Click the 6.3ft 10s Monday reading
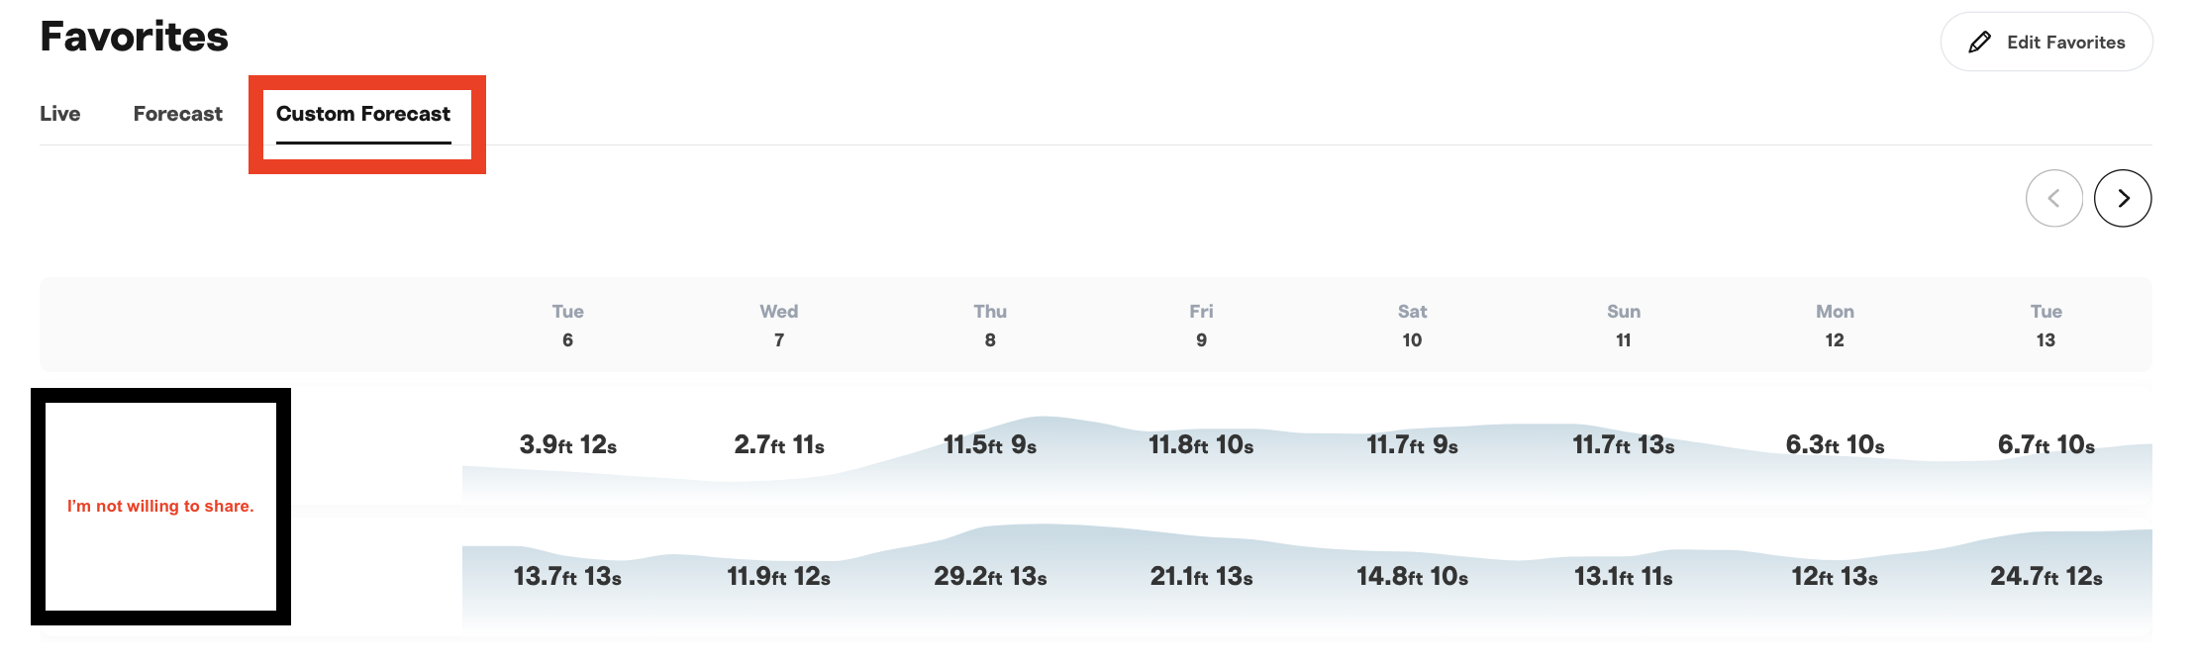Viewport: 2196px width, 667px height. pos(1835,444)
